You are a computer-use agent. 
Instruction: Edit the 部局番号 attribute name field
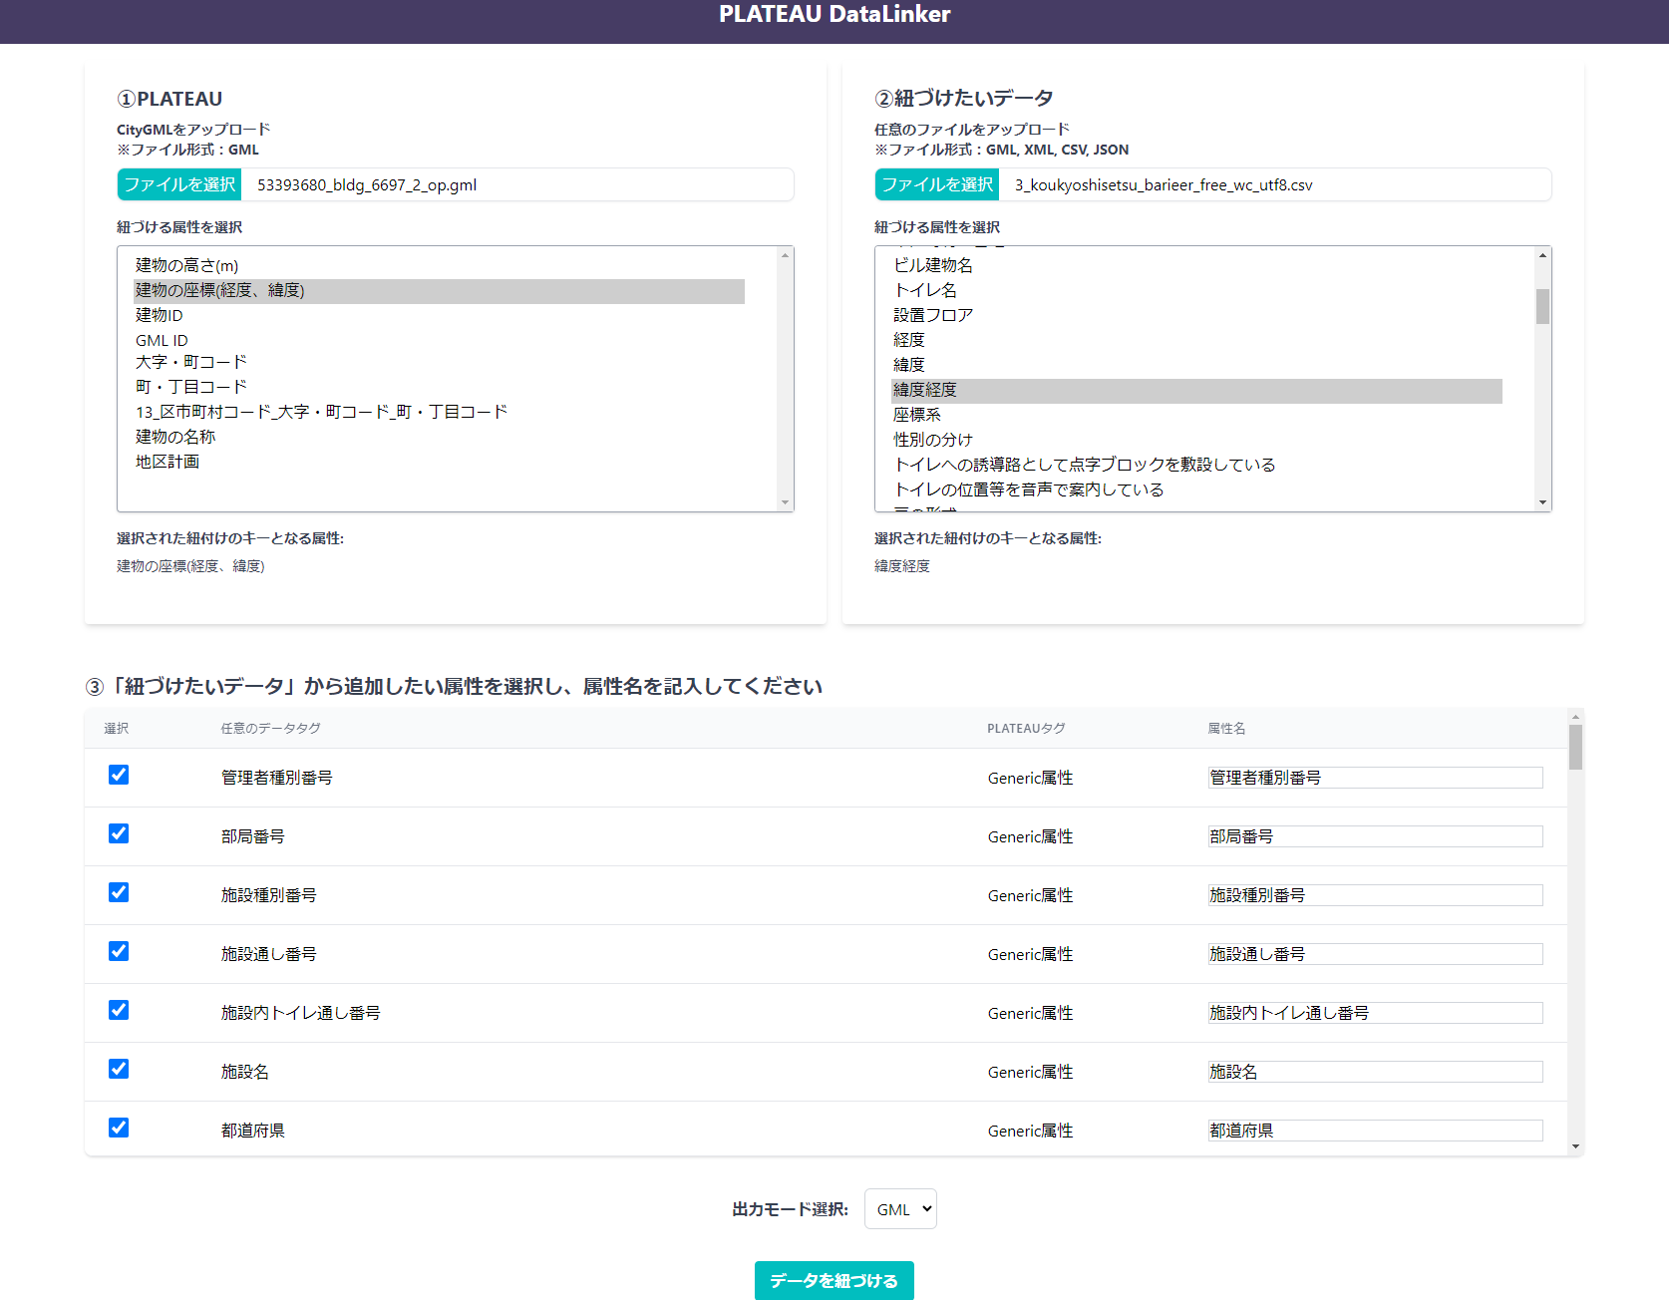click(x=1375, y=836)
